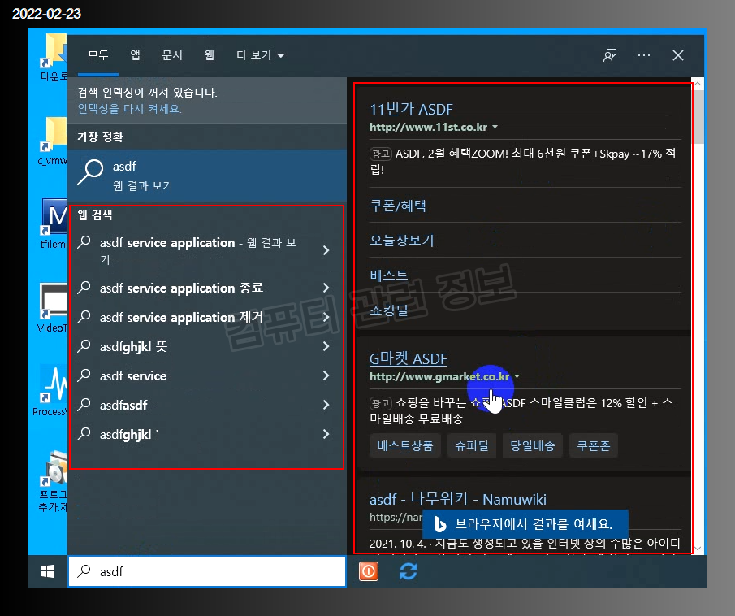Click search icon next to 'asdf service'
Viewport: 735px width, 616px height.
[x=84, y=375]
